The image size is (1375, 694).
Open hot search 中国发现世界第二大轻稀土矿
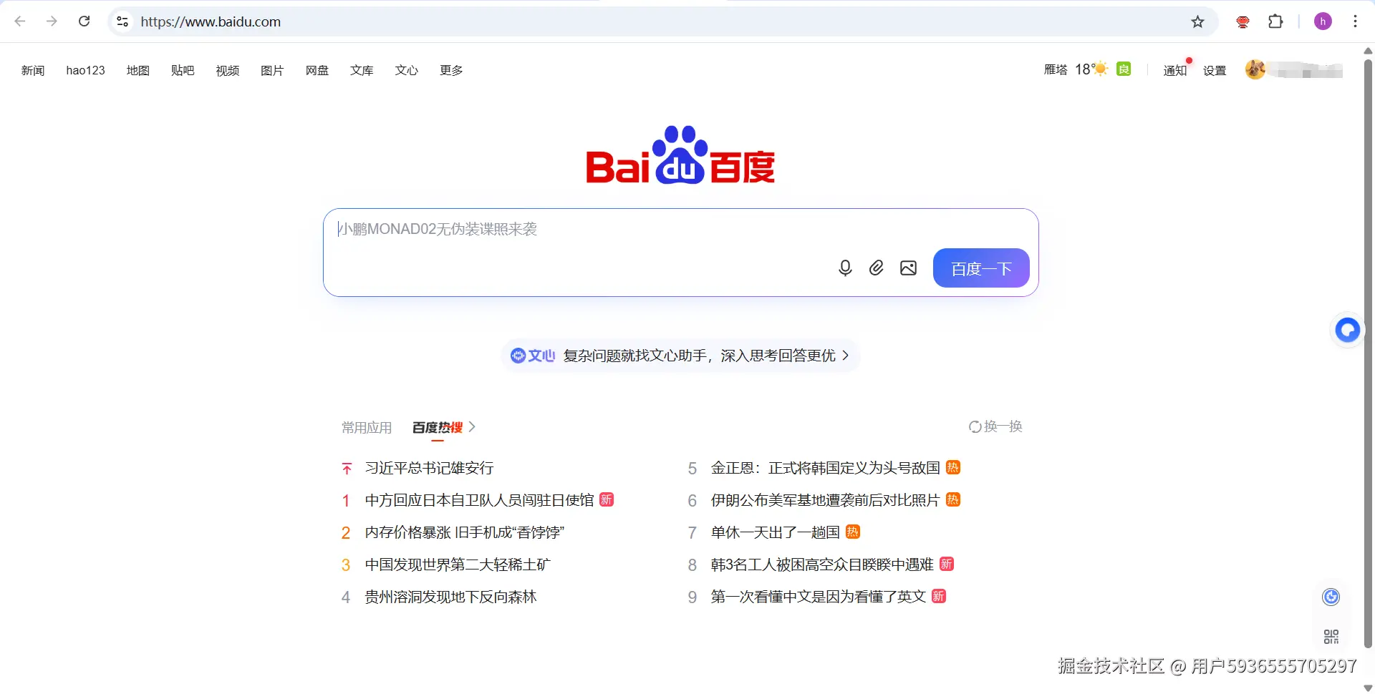[458, 565]
